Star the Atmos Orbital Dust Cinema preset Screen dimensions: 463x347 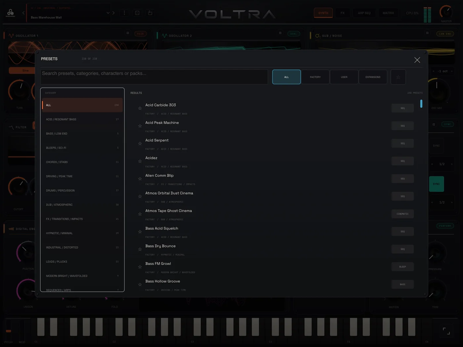[x=140, y=196]
